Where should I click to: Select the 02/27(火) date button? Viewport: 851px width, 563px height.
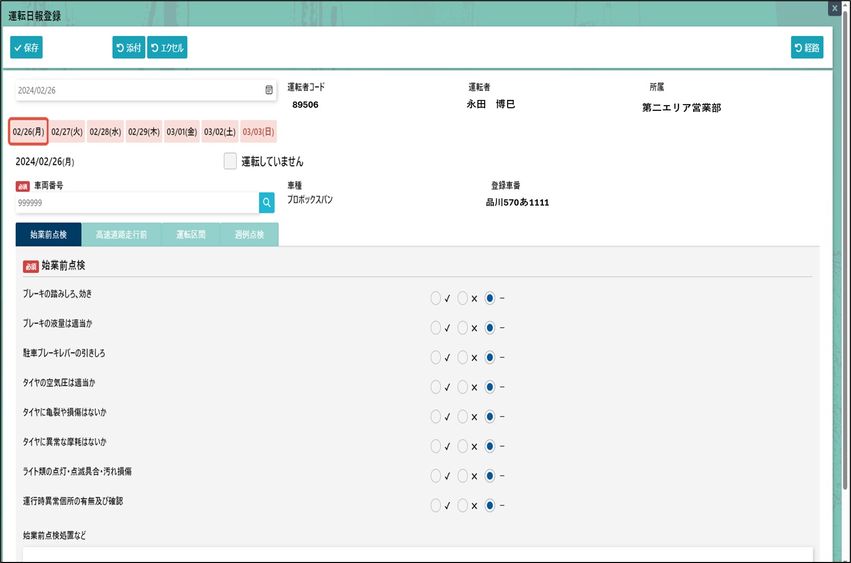pyautogui.click(x=67, y=132)
